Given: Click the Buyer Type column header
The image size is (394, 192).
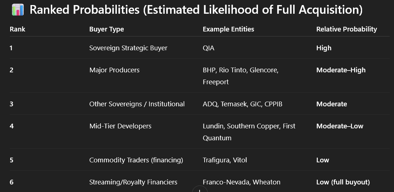Looking at the screenshot, I should click(106, 29).
